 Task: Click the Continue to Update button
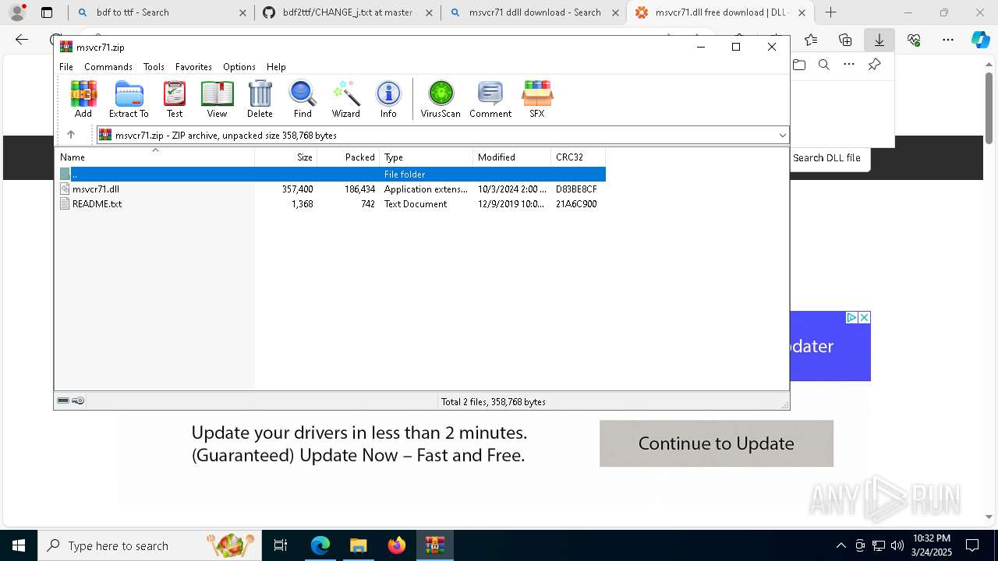point(717,443)
